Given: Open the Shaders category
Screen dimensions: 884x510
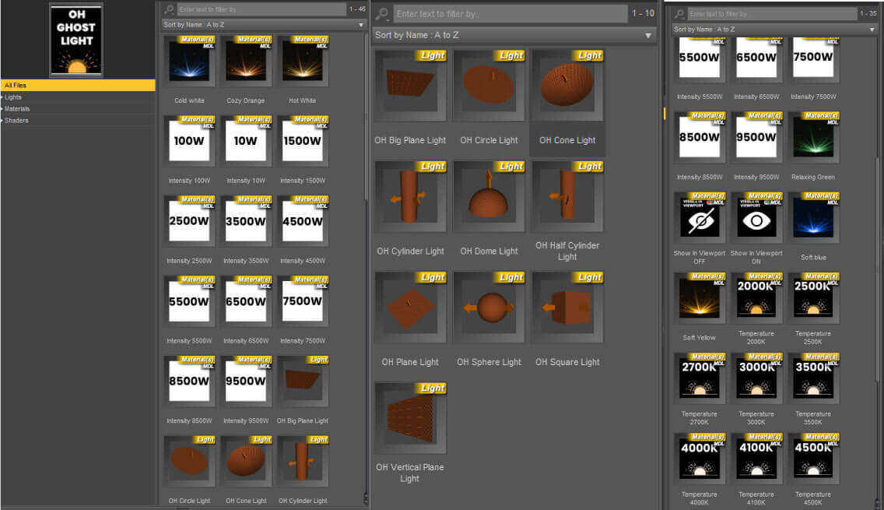Looking at the screenshot, I should [x=16, y=121].
